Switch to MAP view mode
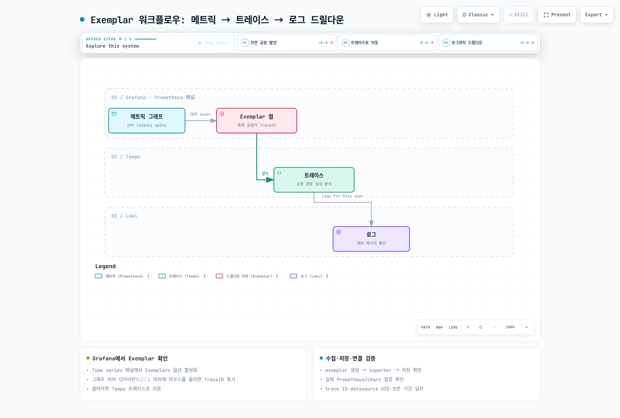The width and height of the screenshot is (620, 418). pos(439,327)
